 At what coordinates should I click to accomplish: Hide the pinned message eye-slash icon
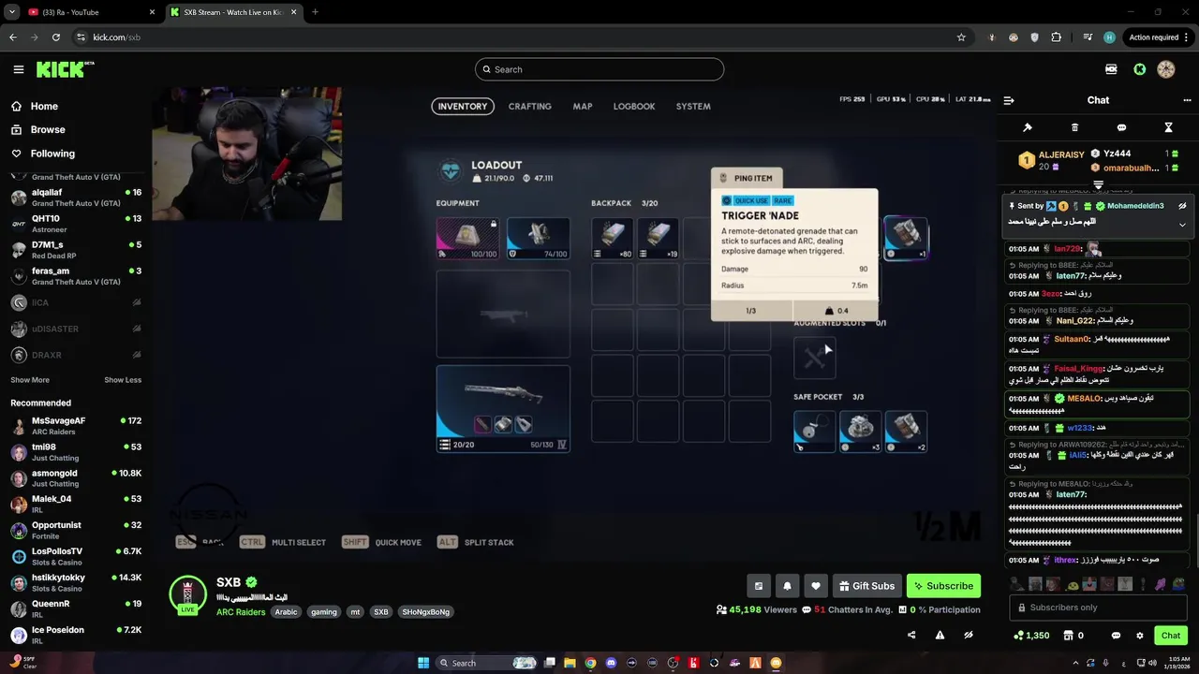[1182, 206]
